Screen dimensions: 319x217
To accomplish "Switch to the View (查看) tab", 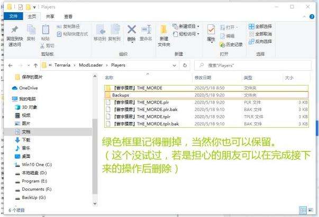I will click(68, 16).
